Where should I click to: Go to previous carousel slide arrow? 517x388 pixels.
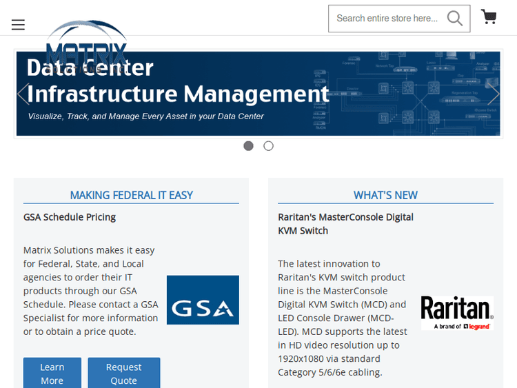tap(23, 94)
